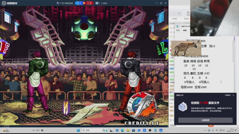Image resolution: width=239 pixels, height=134 pixels.
Task: Click the weather widget on the taskbar
Action: (6, 130)
